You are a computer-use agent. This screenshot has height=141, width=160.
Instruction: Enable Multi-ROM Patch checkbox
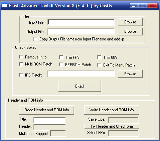coord(21,64)
